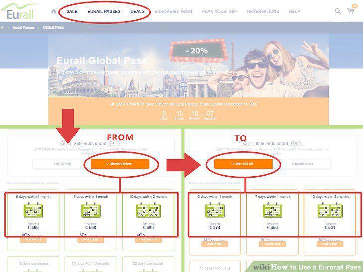Image resolution: width=363 pixels, height=272 pixels.
Task: Select the LAST CHANCE! Save 20% notice
Action: tap(184, 104)
